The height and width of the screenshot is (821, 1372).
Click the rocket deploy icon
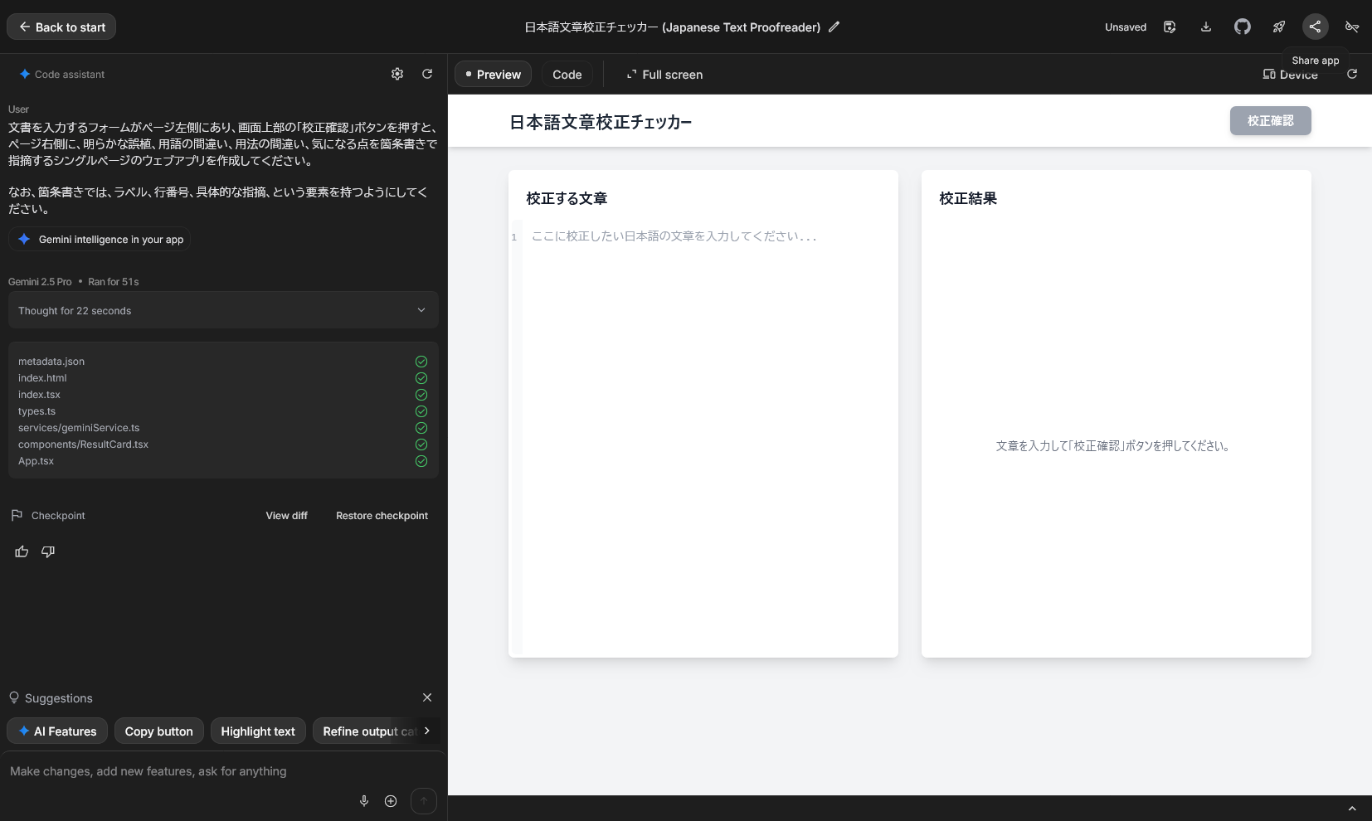1278,27
